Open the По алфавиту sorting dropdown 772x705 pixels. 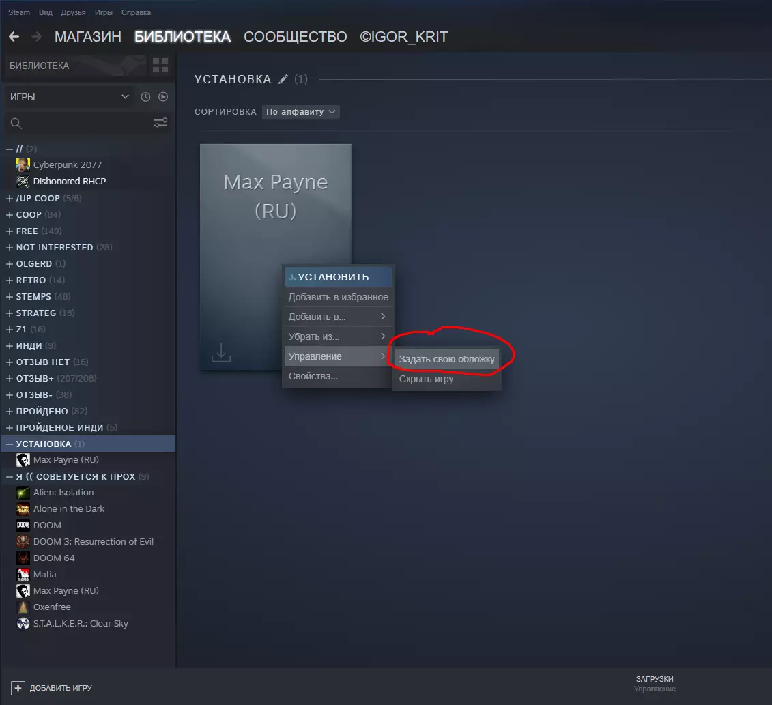click(x=300, y=112)
